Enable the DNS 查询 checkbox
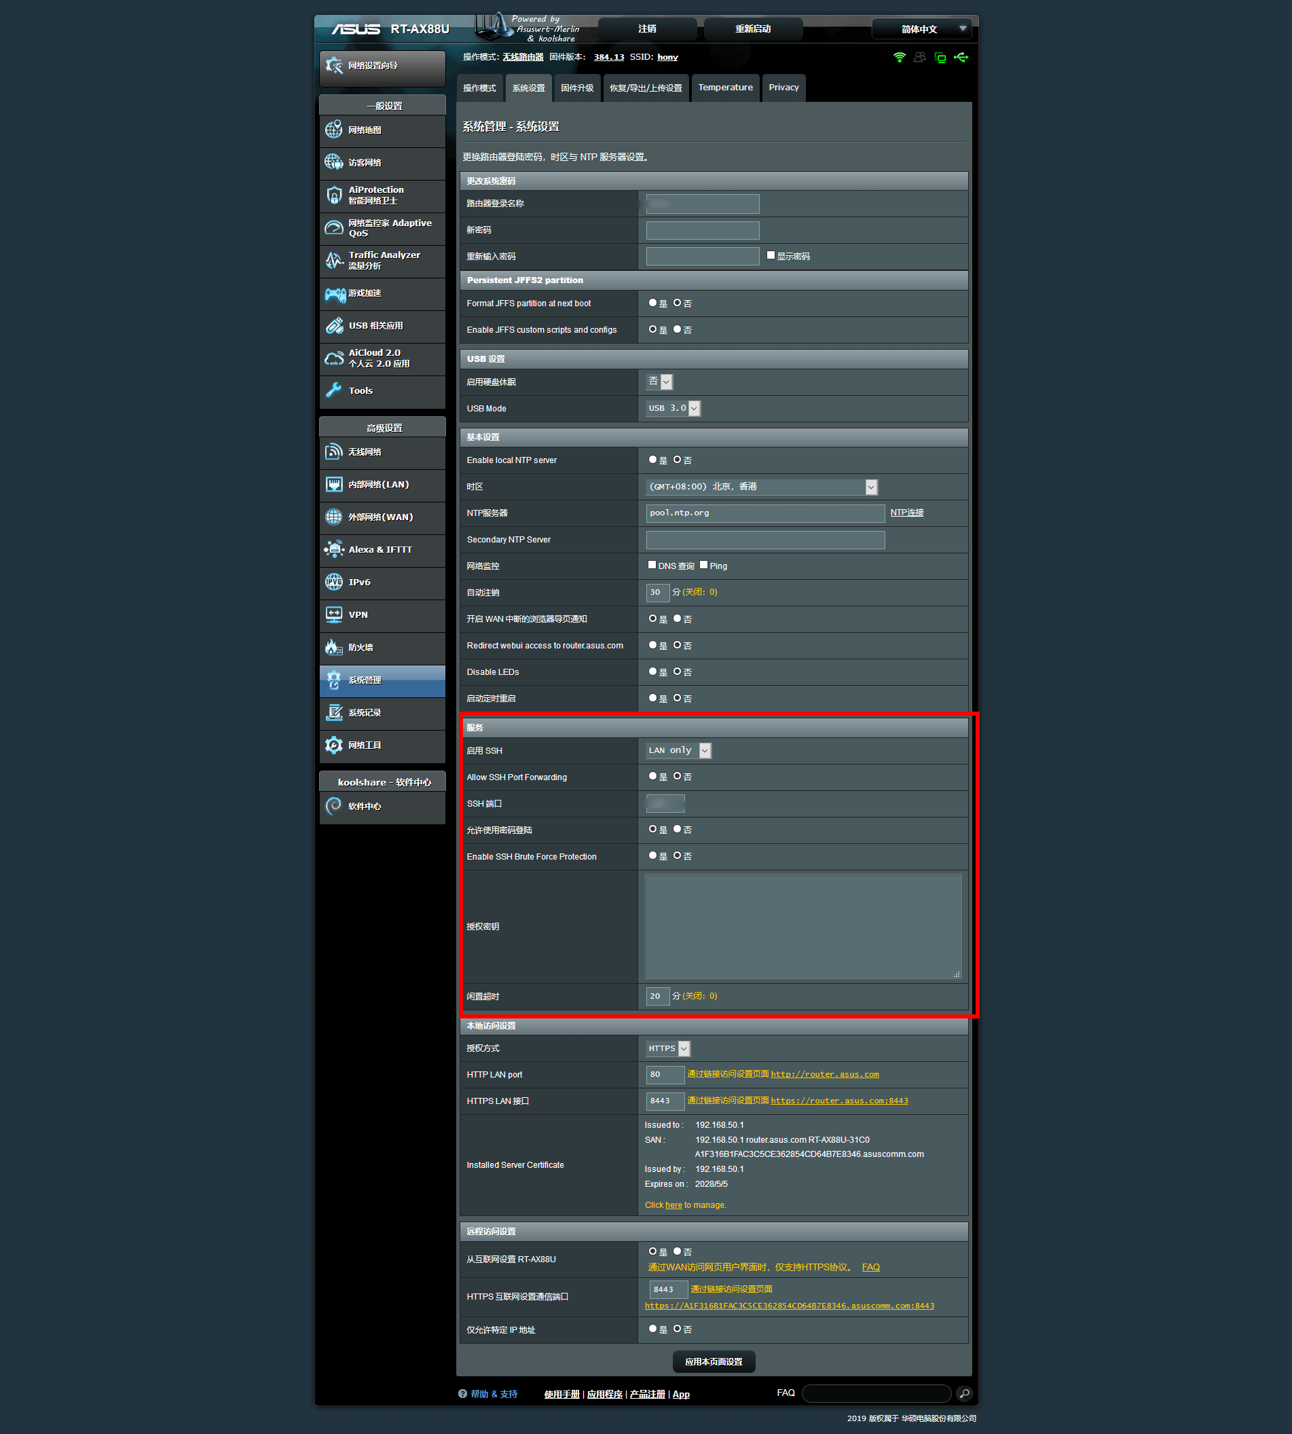Image resolution: width=1292 pixels, height=1434 pixels. pyautogui.click(x=652, y=565)
